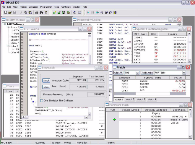Open the PORTBbits symbol dropdown
Screen dimensions: 195x145
pyautogui.click(x=184, y=73)
